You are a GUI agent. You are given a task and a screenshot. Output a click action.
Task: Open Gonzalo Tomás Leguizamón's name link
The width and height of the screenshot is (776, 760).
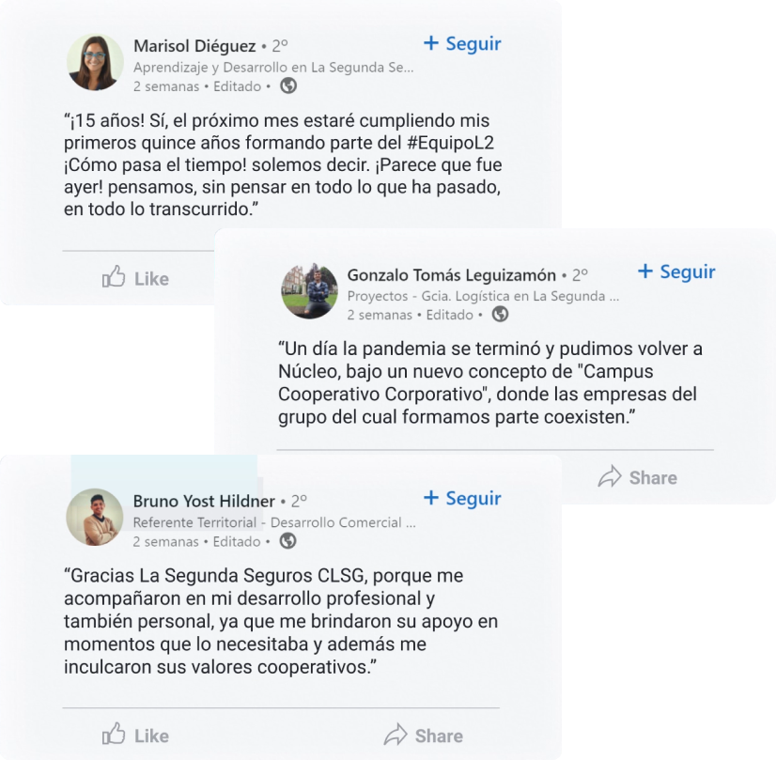click(x=451, y=274)
